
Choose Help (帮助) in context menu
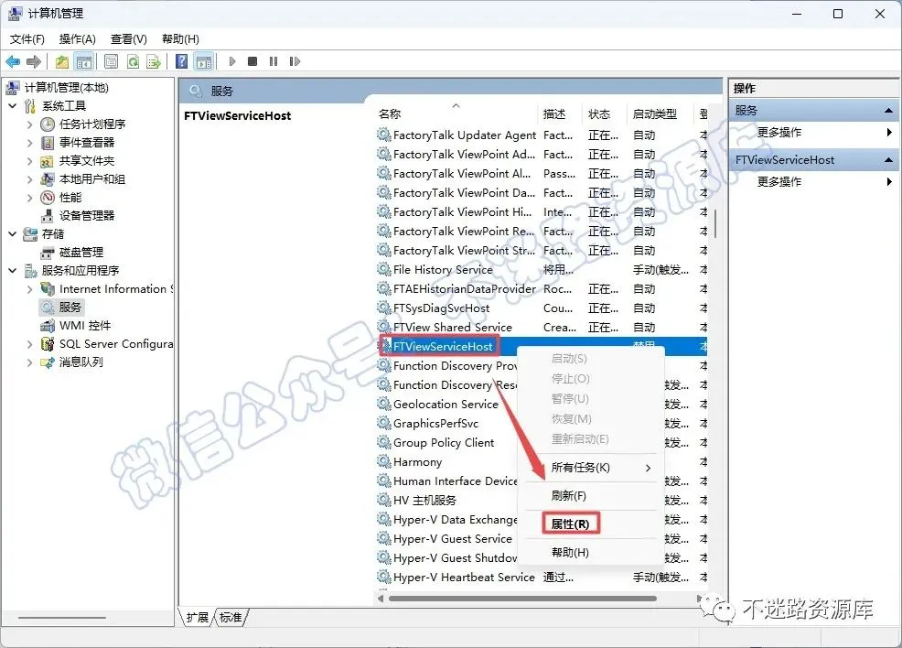[x=591, y=553]
